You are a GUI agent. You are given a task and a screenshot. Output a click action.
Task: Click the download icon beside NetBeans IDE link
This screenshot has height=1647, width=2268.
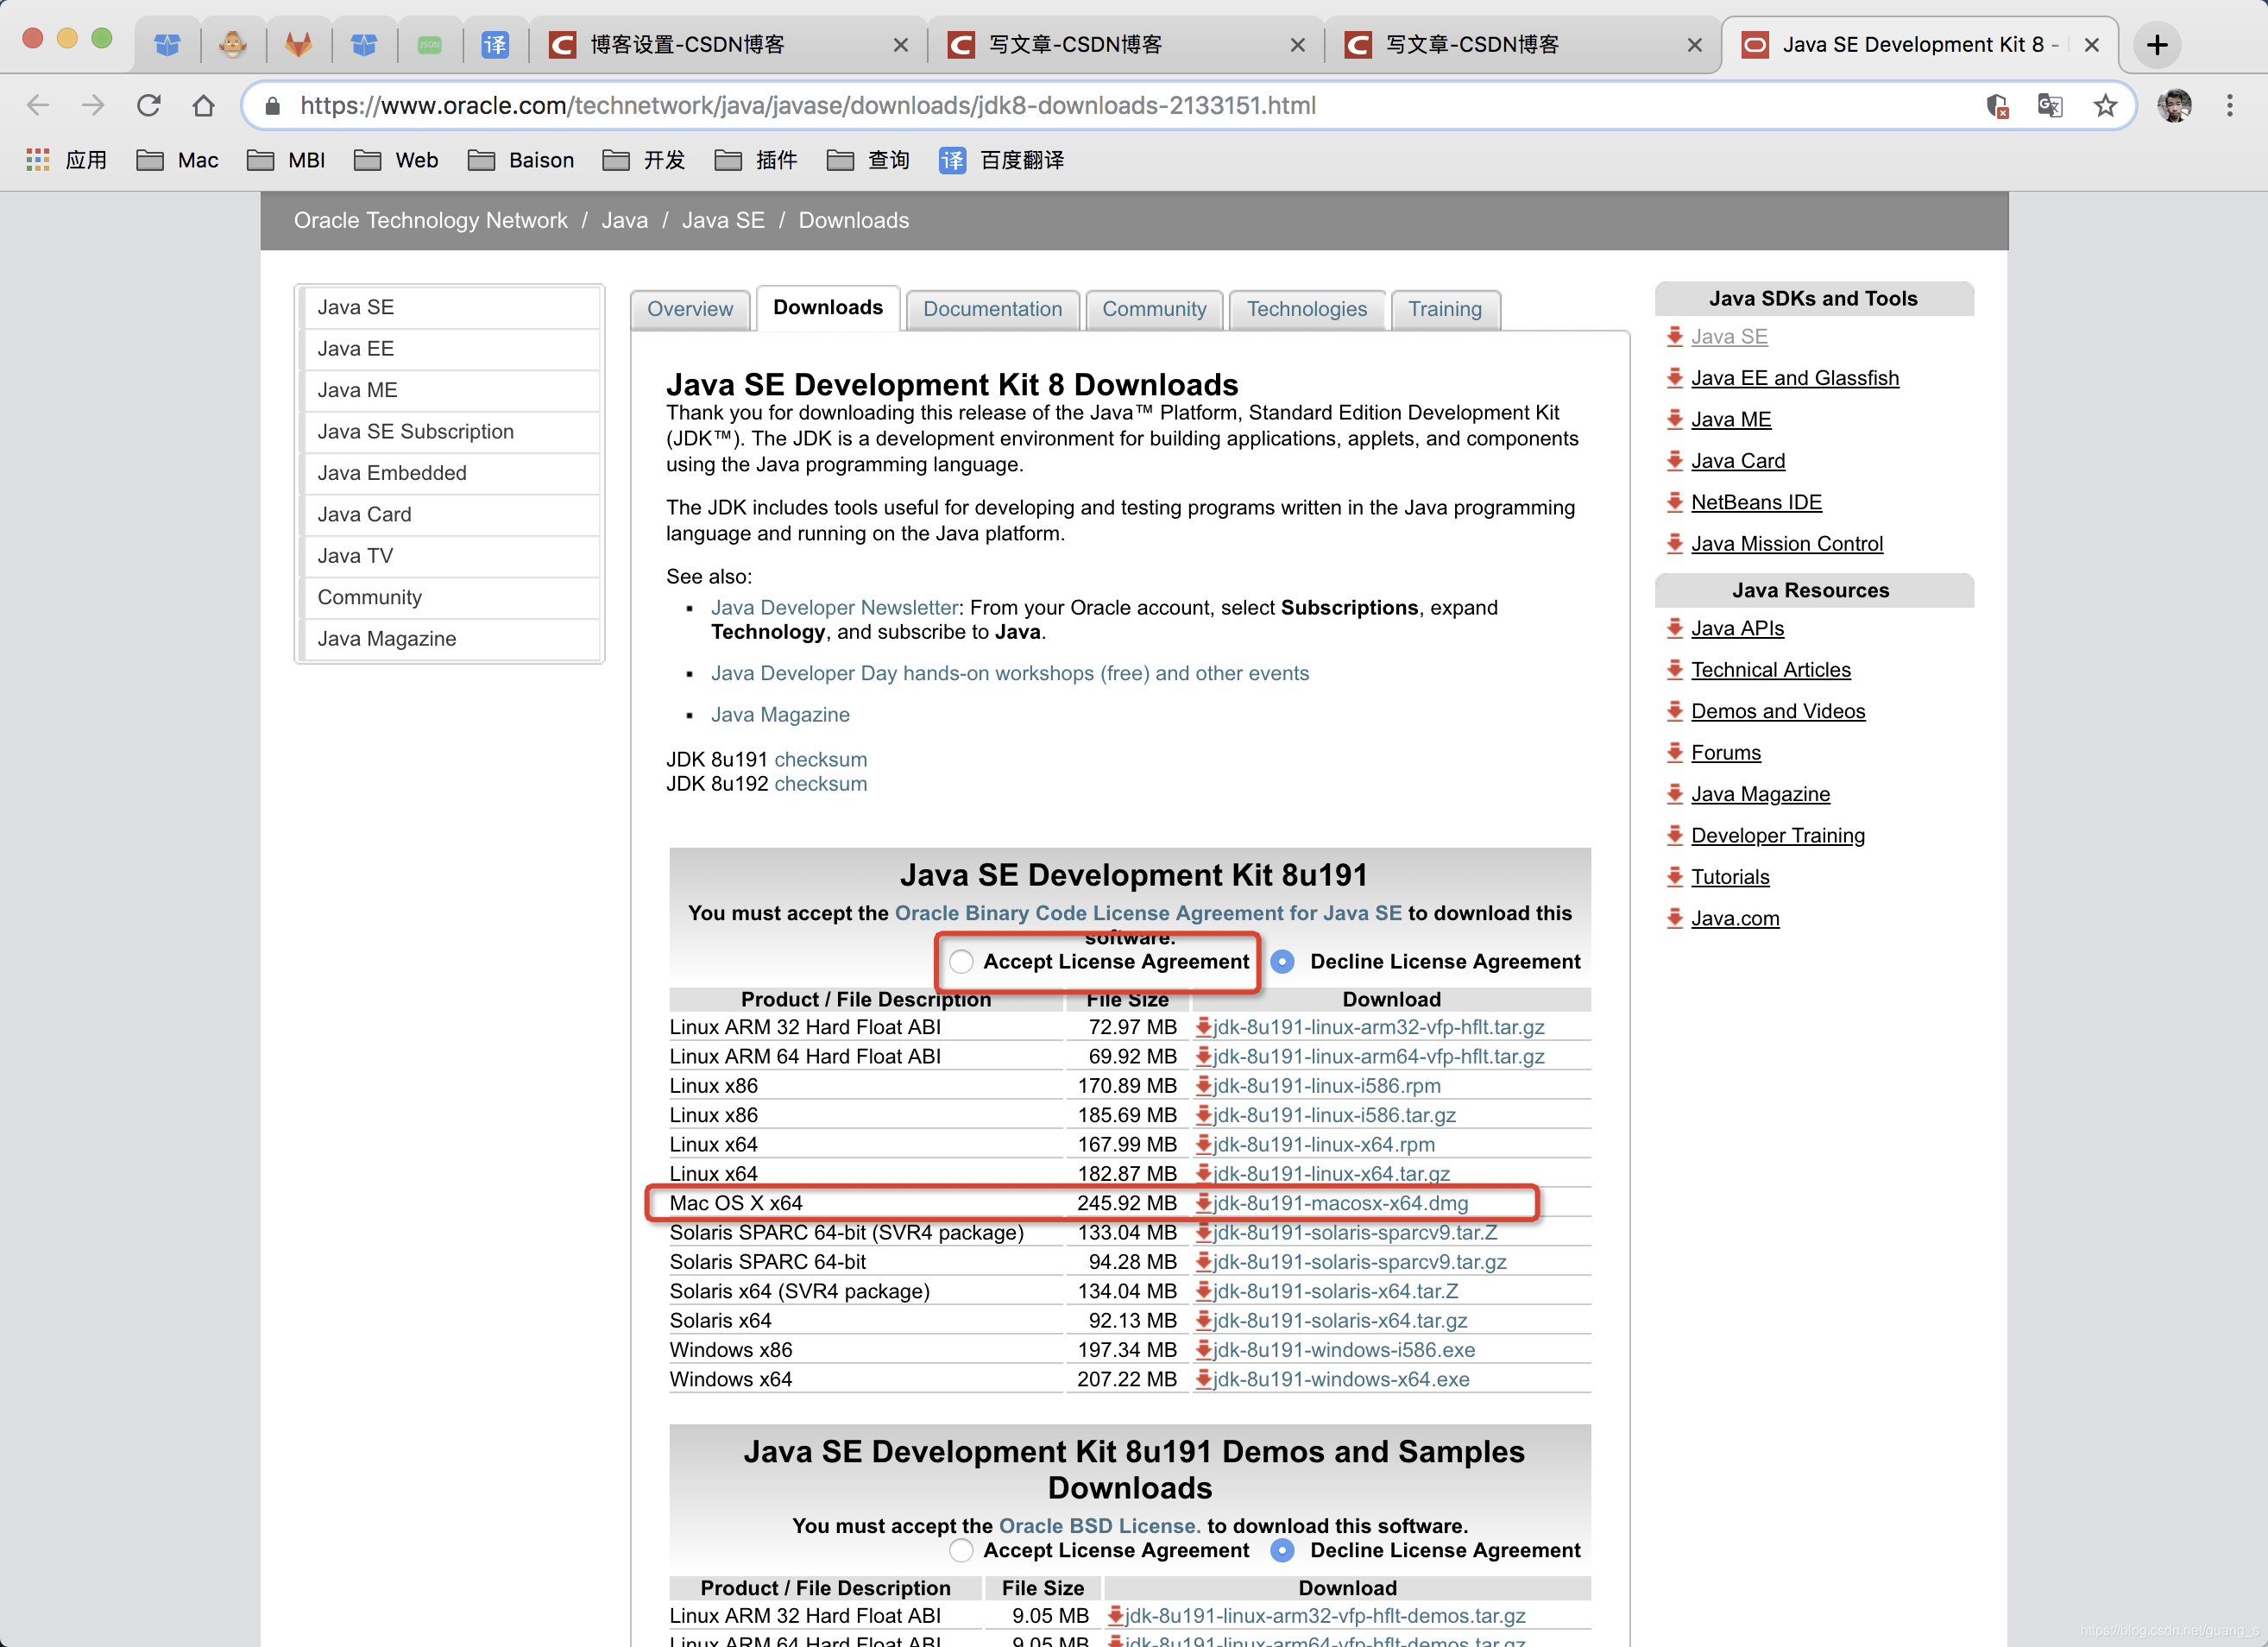(1676, 502)
